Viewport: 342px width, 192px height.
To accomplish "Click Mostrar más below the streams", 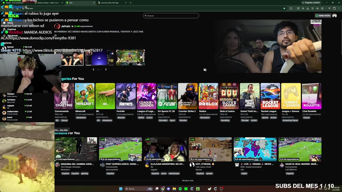I will [188, 181].
